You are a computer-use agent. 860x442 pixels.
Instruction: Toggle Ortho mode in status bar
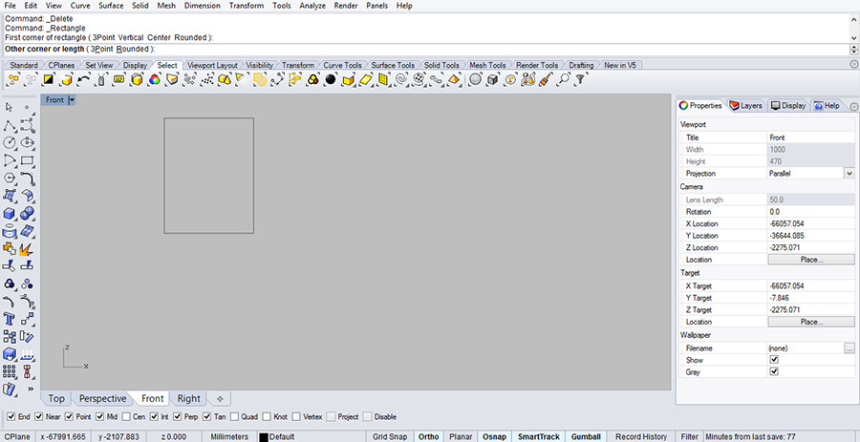(428, 436)
